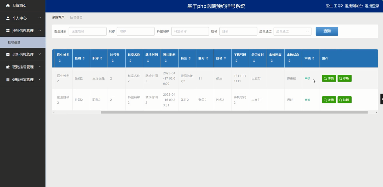Expand 健康档案管理 sidebar menu

(23, 80)
